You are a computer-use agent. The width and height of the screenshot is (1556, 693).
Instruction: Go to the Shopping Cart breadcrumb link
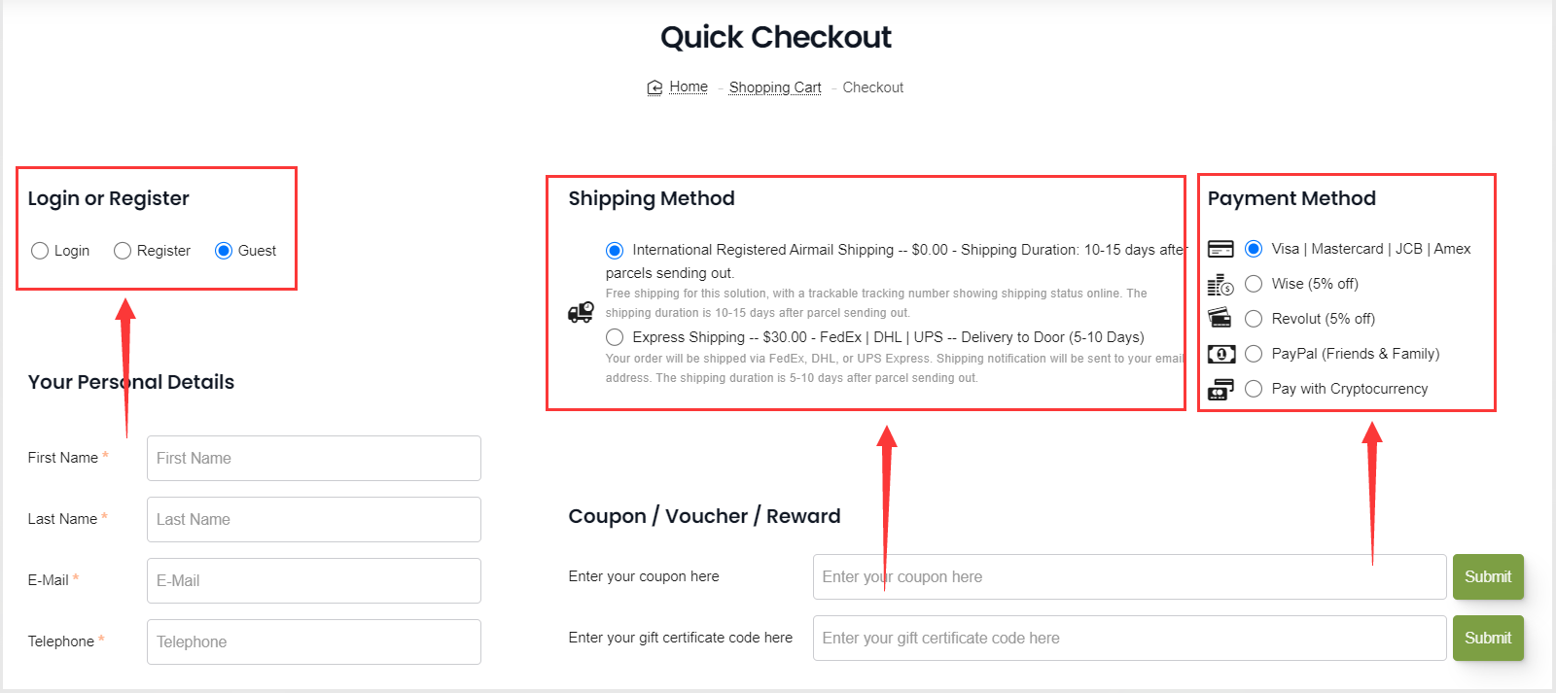point(775,87)
